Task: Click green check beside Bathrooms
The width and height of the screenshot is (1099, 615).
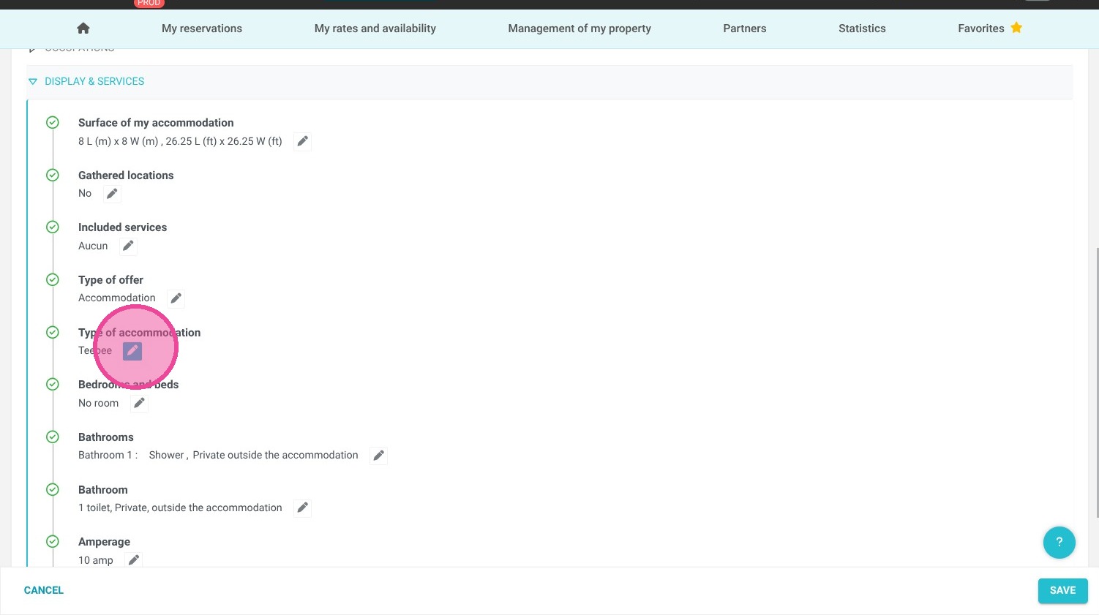Action: [x=53, y=437]
